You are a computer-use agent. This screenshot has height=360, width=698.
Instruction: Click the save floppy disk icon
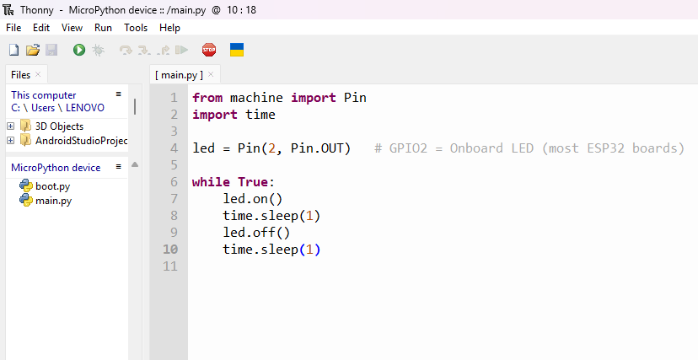pos(51,51)
